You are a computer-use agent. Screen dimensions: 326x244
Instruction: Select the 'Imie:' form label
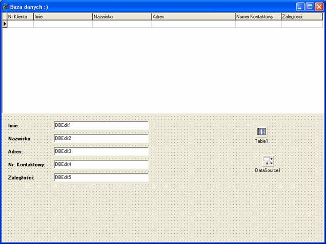14,126
